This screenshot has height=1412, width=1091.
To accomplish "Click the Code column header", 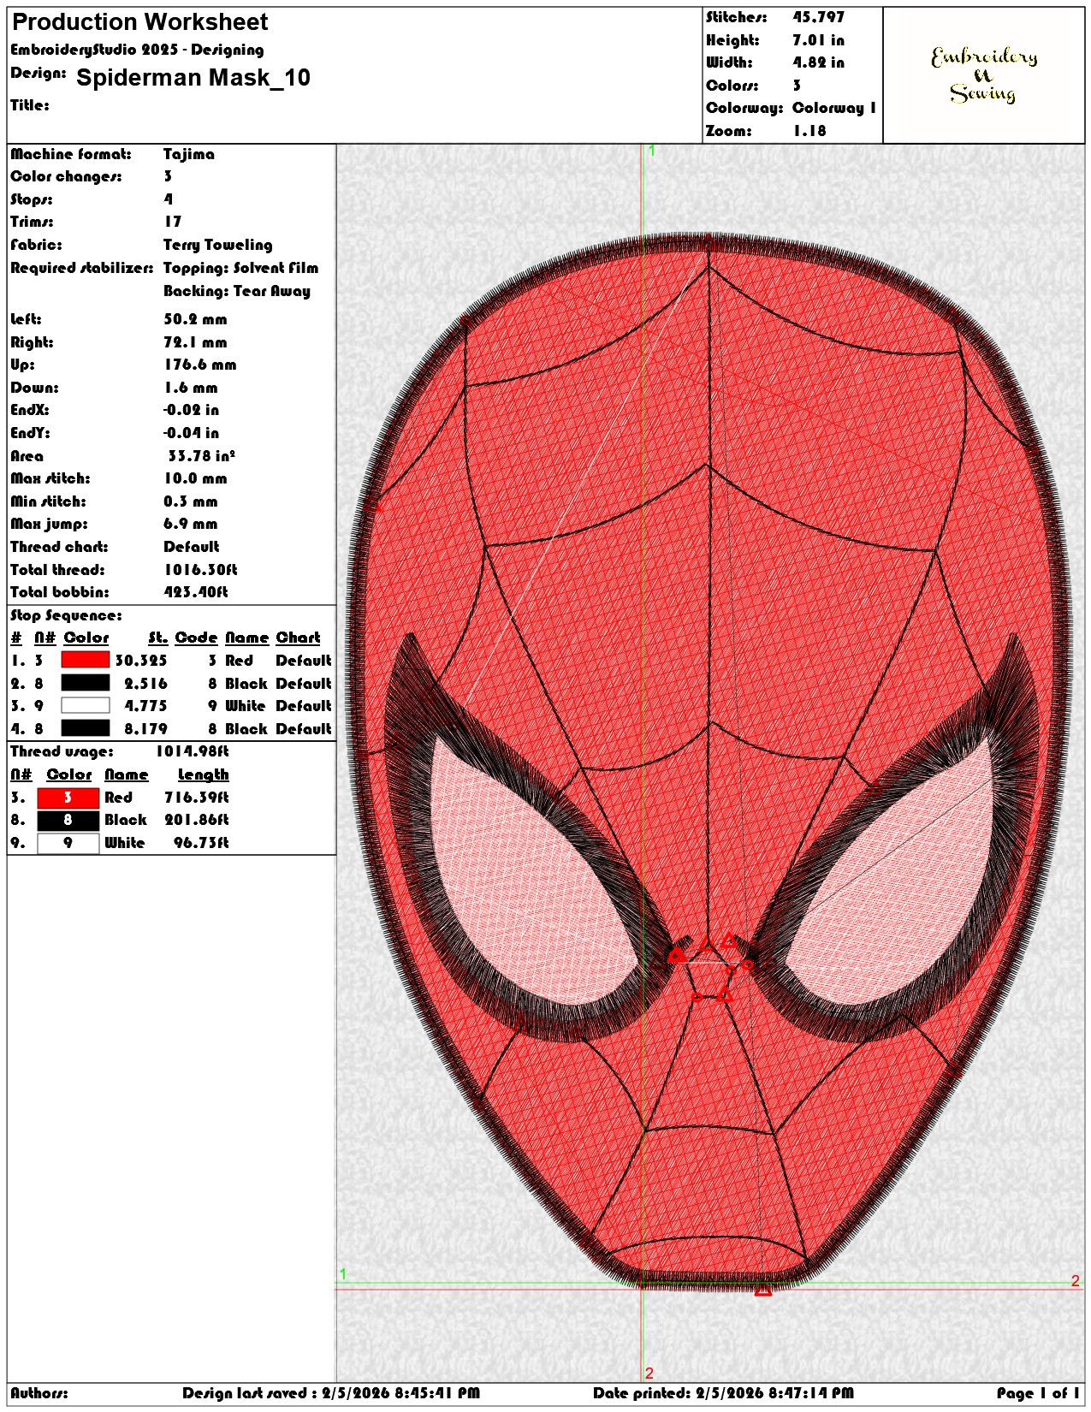I will click(x=197, y=638).
